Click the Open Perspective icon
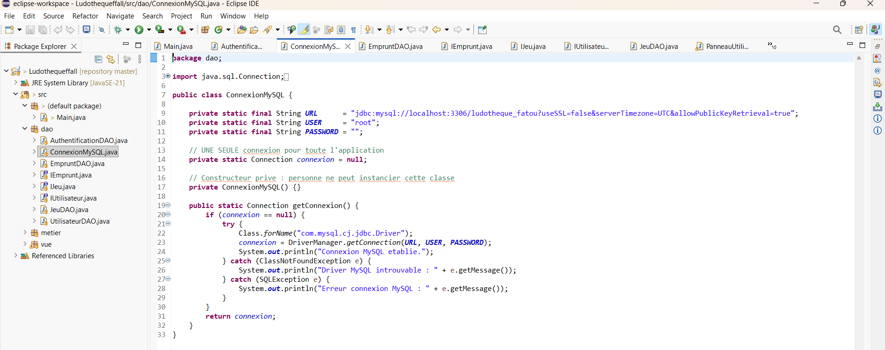 (859, 30)
